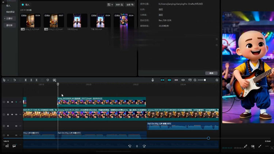Open the 云素材 sidebar tab
274x154 pixels.
pyautogui.click(x=9, y=18)
